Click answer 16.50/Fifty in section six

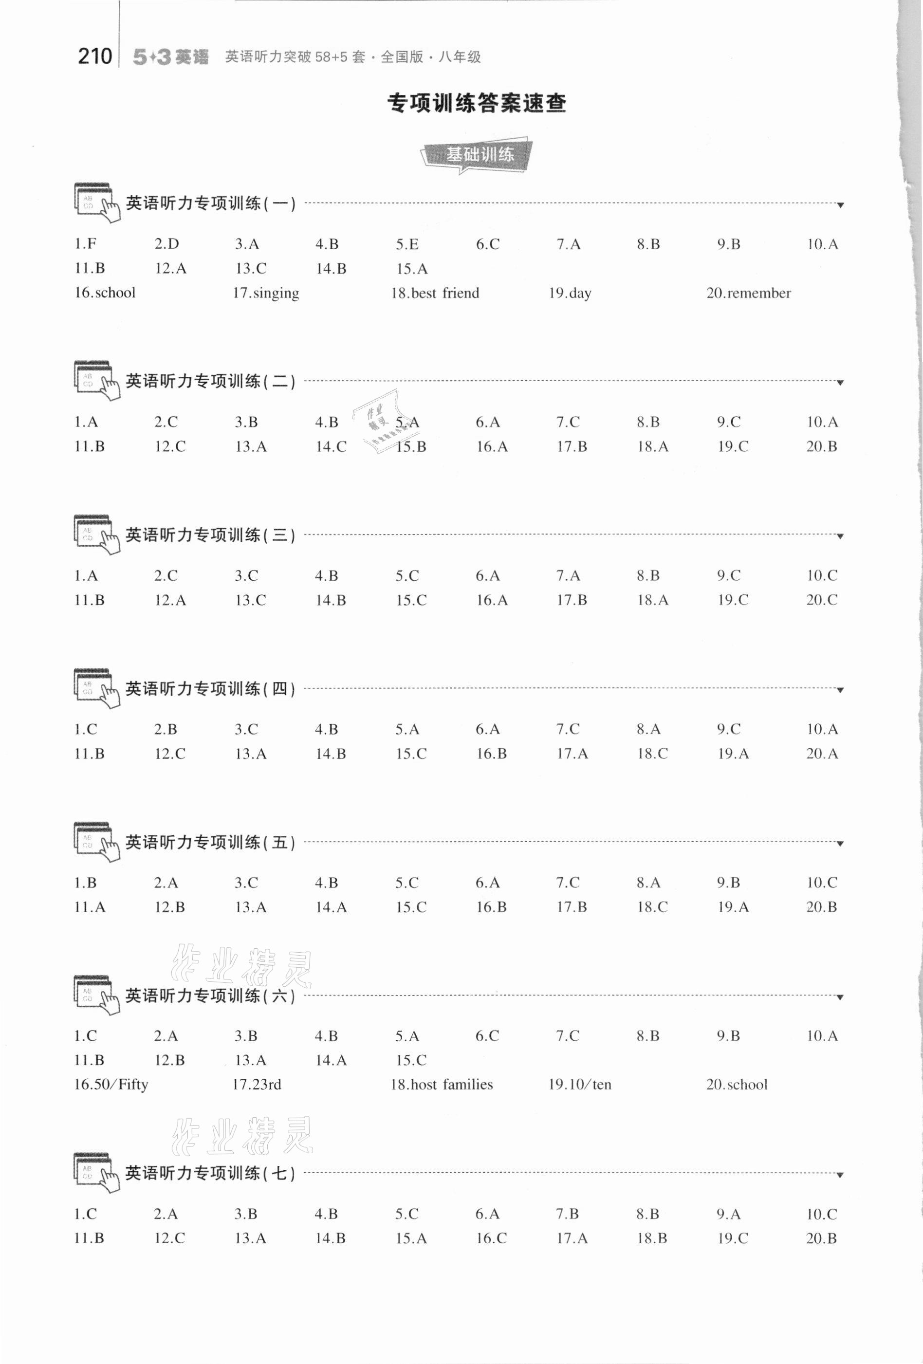coord(111,1085)
